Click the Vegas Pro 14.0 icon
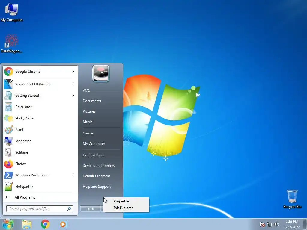The width and height of the screenshot is (307, 230). (x=8, y=84)
